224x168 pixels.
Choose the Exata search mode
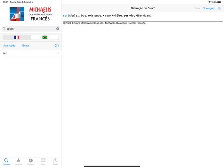(x=26, y=45)
